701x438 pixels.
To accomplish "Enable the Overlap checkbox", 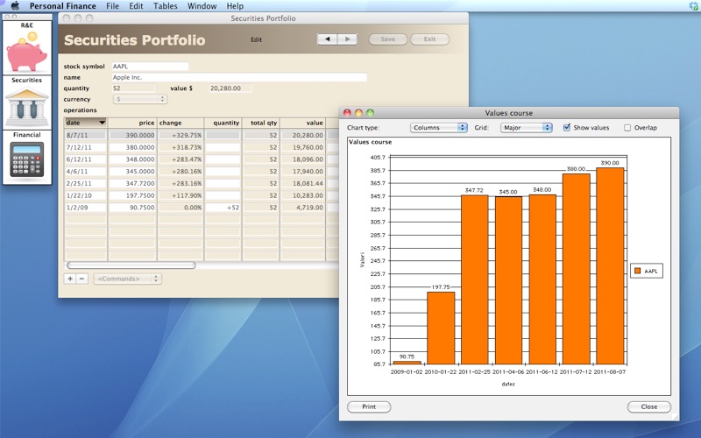I will [627, 127].
